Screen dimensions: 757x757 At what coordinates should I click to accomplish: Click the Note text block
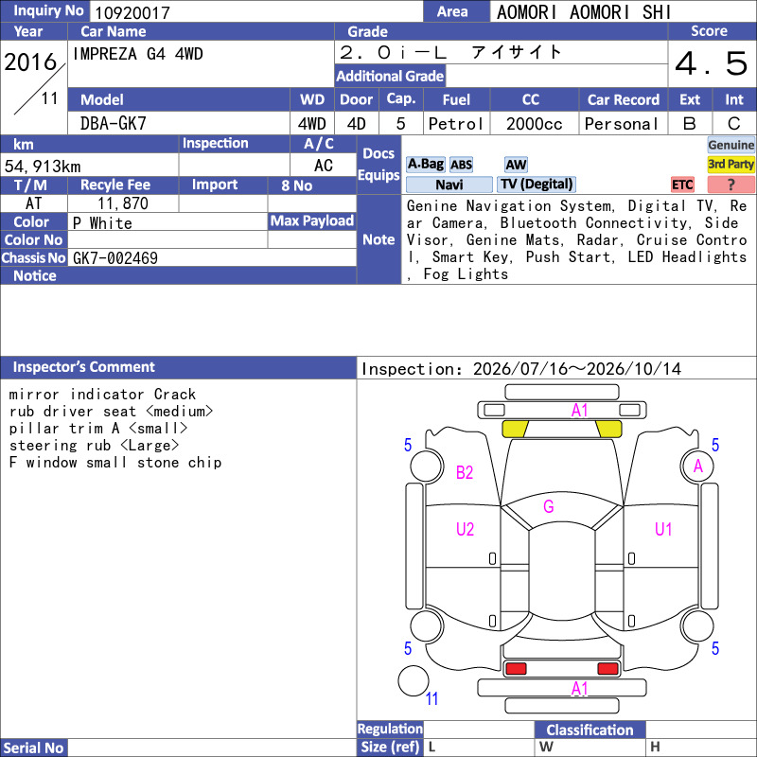pyautogui.click(x=576, y=240)
